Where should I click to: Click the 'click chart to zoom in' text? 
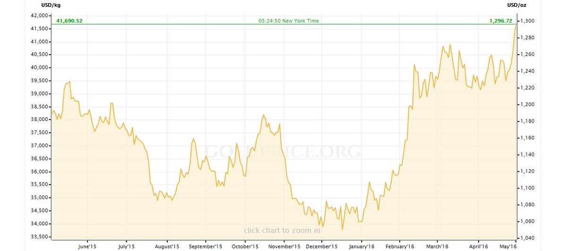(x=282, y=230)
